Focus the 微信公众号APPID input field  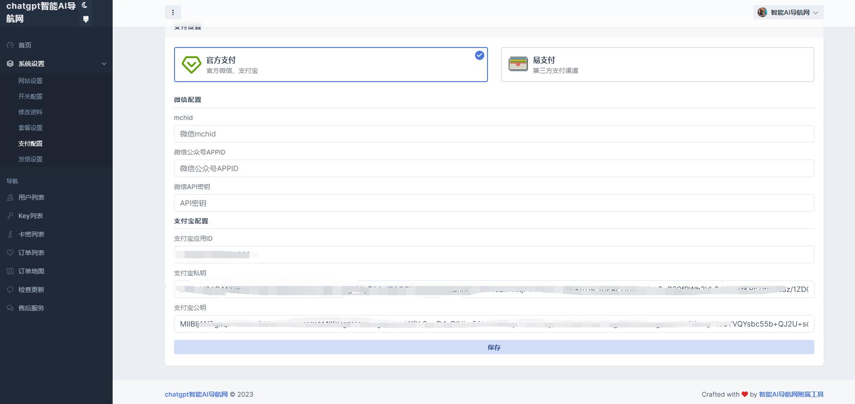tap(494, 168)
